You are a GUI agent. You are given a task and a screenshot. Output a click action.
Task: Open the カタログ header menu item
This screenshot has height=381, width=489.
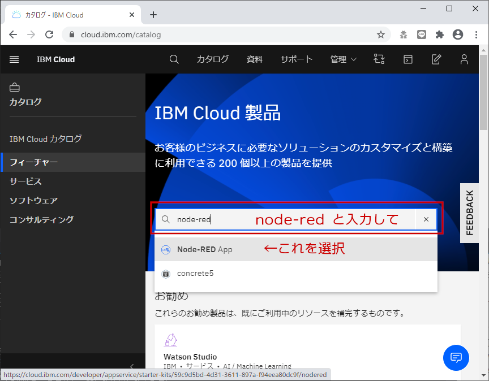tap(213, 59)
